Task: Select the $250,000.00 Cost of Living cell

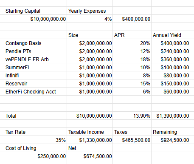Action: tap(35, 156)
